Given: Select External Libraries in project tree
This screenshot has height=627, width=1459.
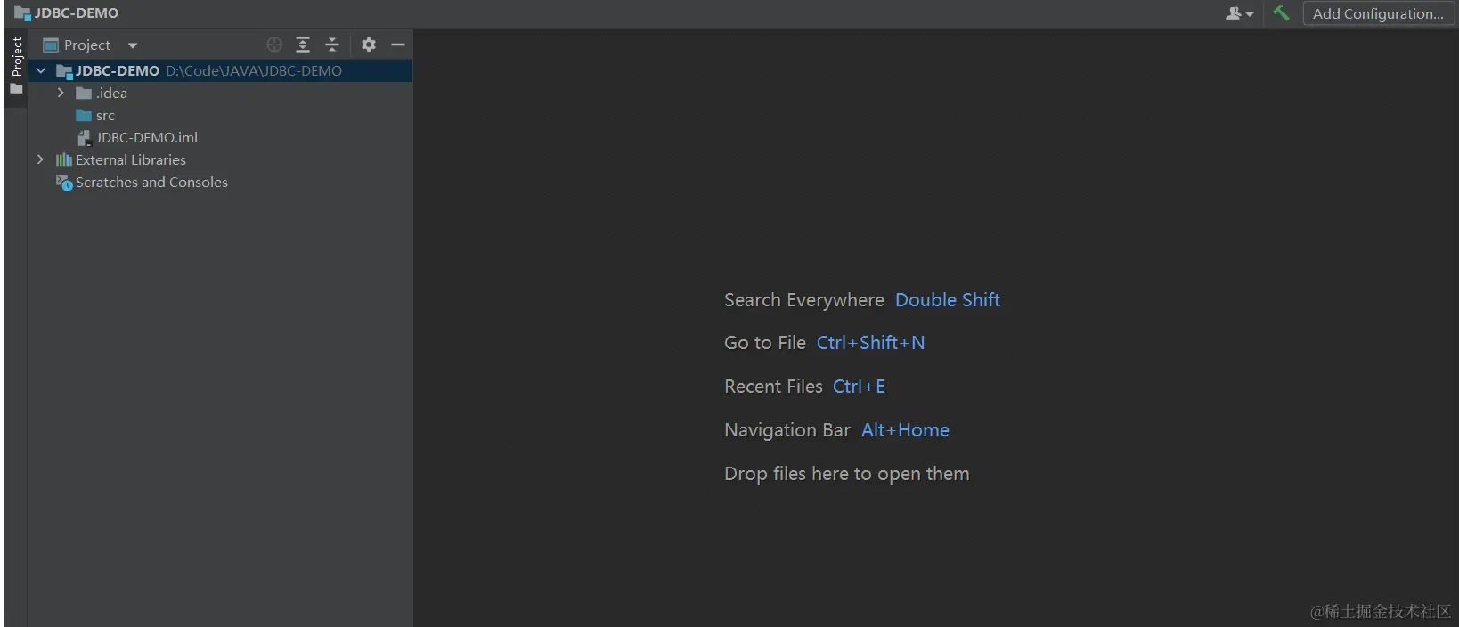Looking at the screenshot, I should pyautogui.click(x=131, y=159).
